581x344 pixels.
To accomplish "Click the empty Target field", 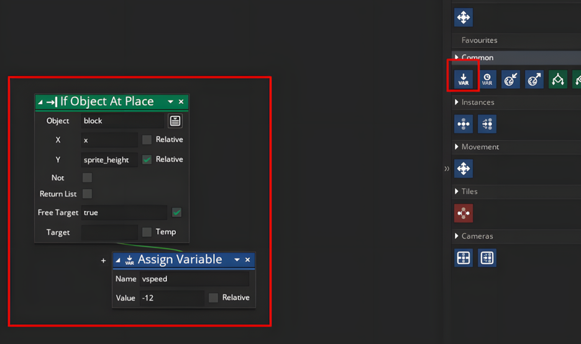I will [x=110, y=232].
